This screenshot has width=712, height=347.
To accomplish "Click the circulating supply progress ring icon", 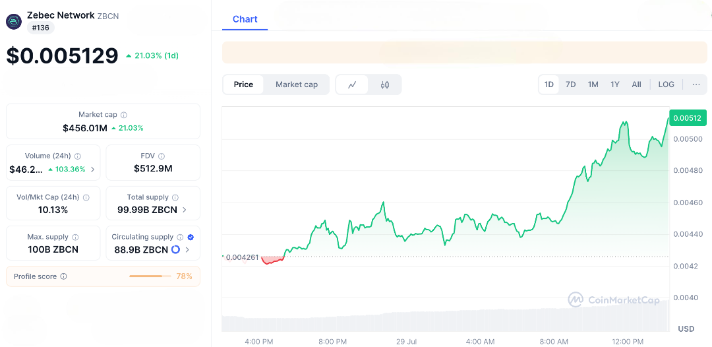I will (x=176, y=250).
